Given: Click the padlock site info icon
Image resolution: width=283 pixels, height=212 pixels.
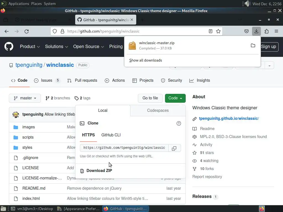Looking at the screenshot, I should [x=62, y=31].
